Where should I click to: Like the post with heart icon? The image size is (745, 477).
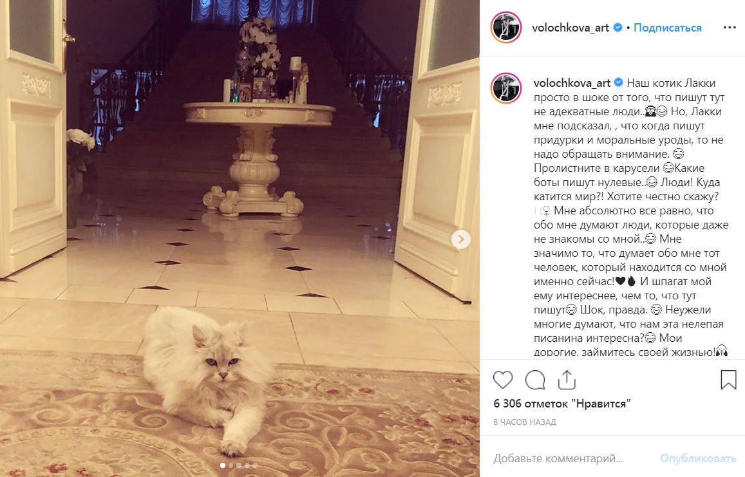pos(503,380)
